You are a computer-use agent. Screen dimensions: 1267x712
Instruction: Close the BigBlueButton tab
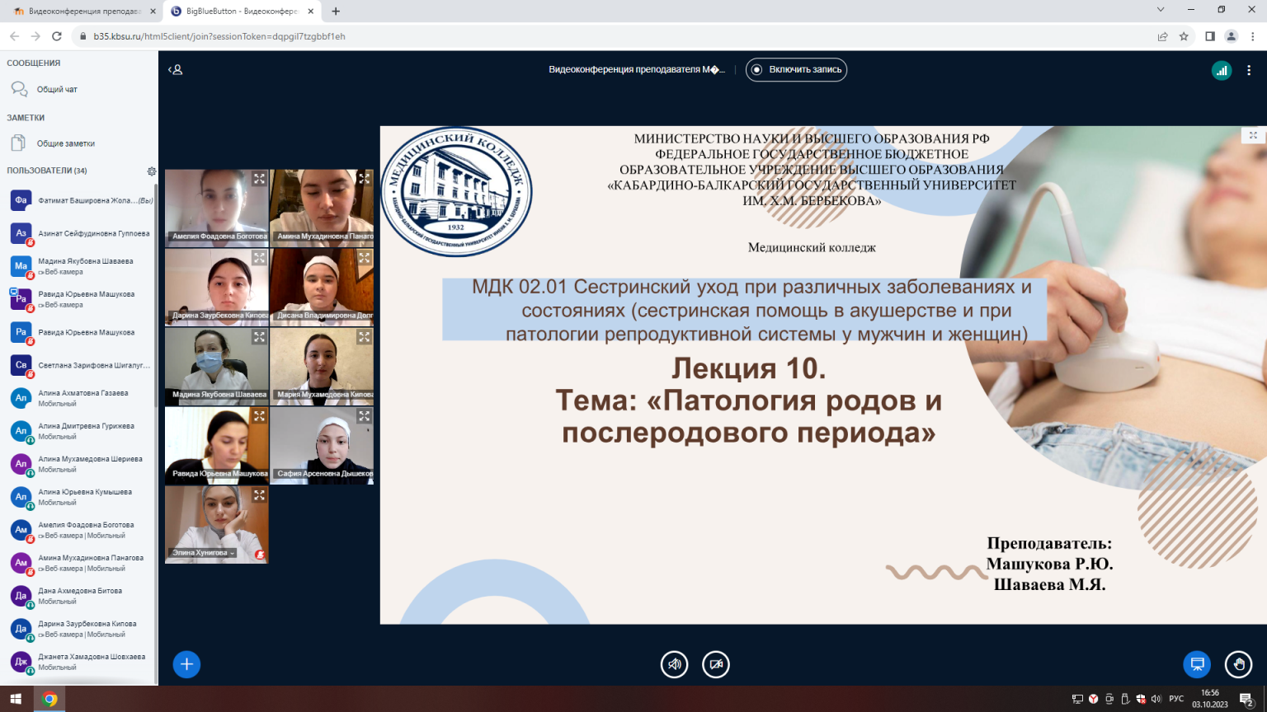(x=311, y=12)
